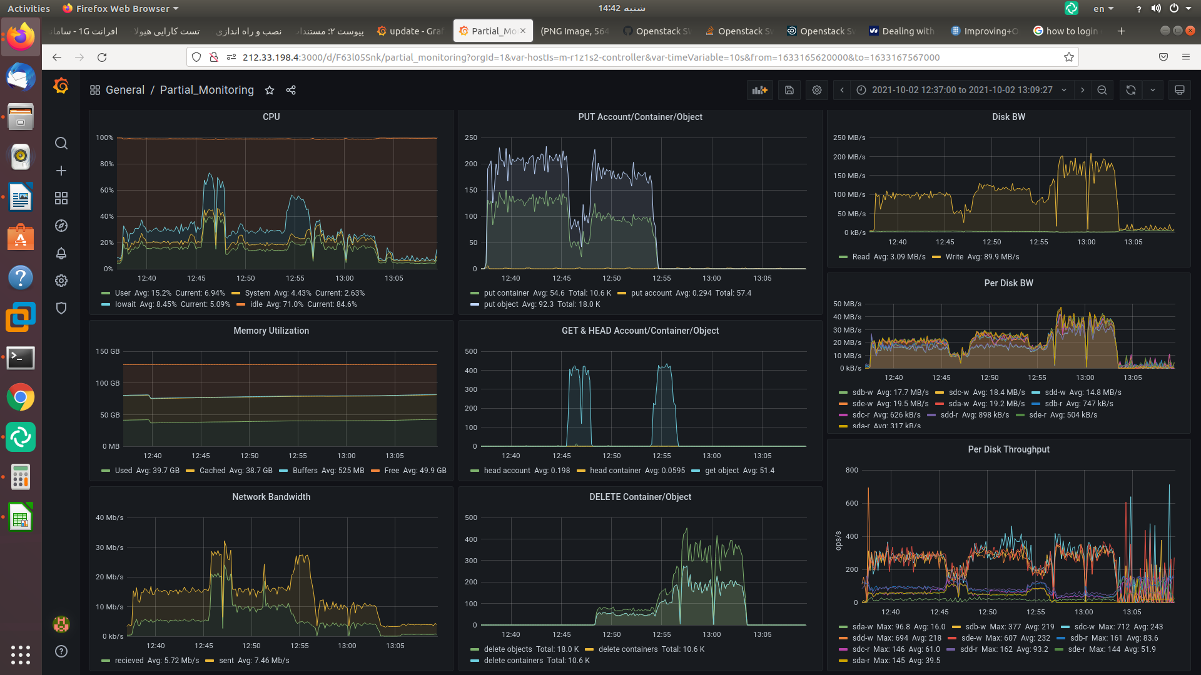
Task: Click the General folder breadcrumb link
Action: click(124, 90)
